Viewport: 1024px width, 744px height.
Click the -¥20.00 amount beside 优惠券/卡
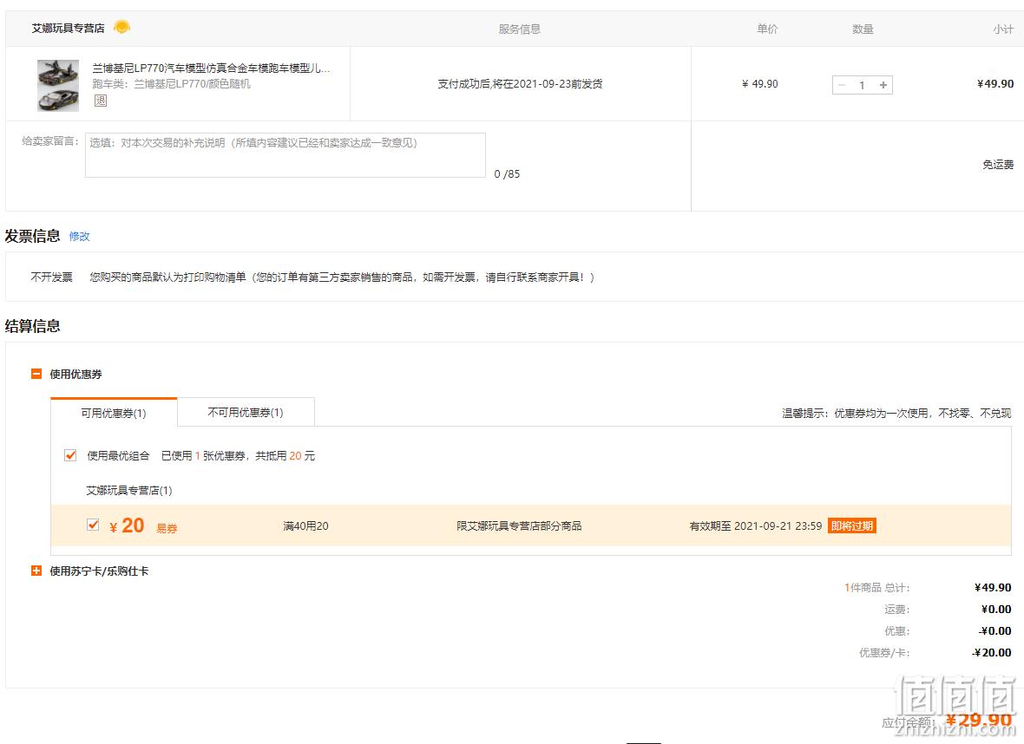[x=991, y=653]
